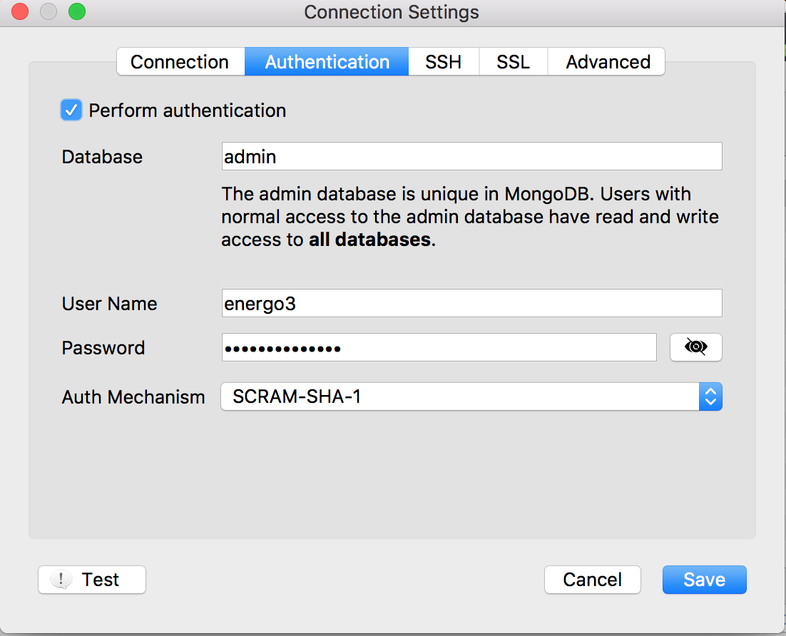
Task: Click the Perform authentication label text
Action: [x=187, y=111]
